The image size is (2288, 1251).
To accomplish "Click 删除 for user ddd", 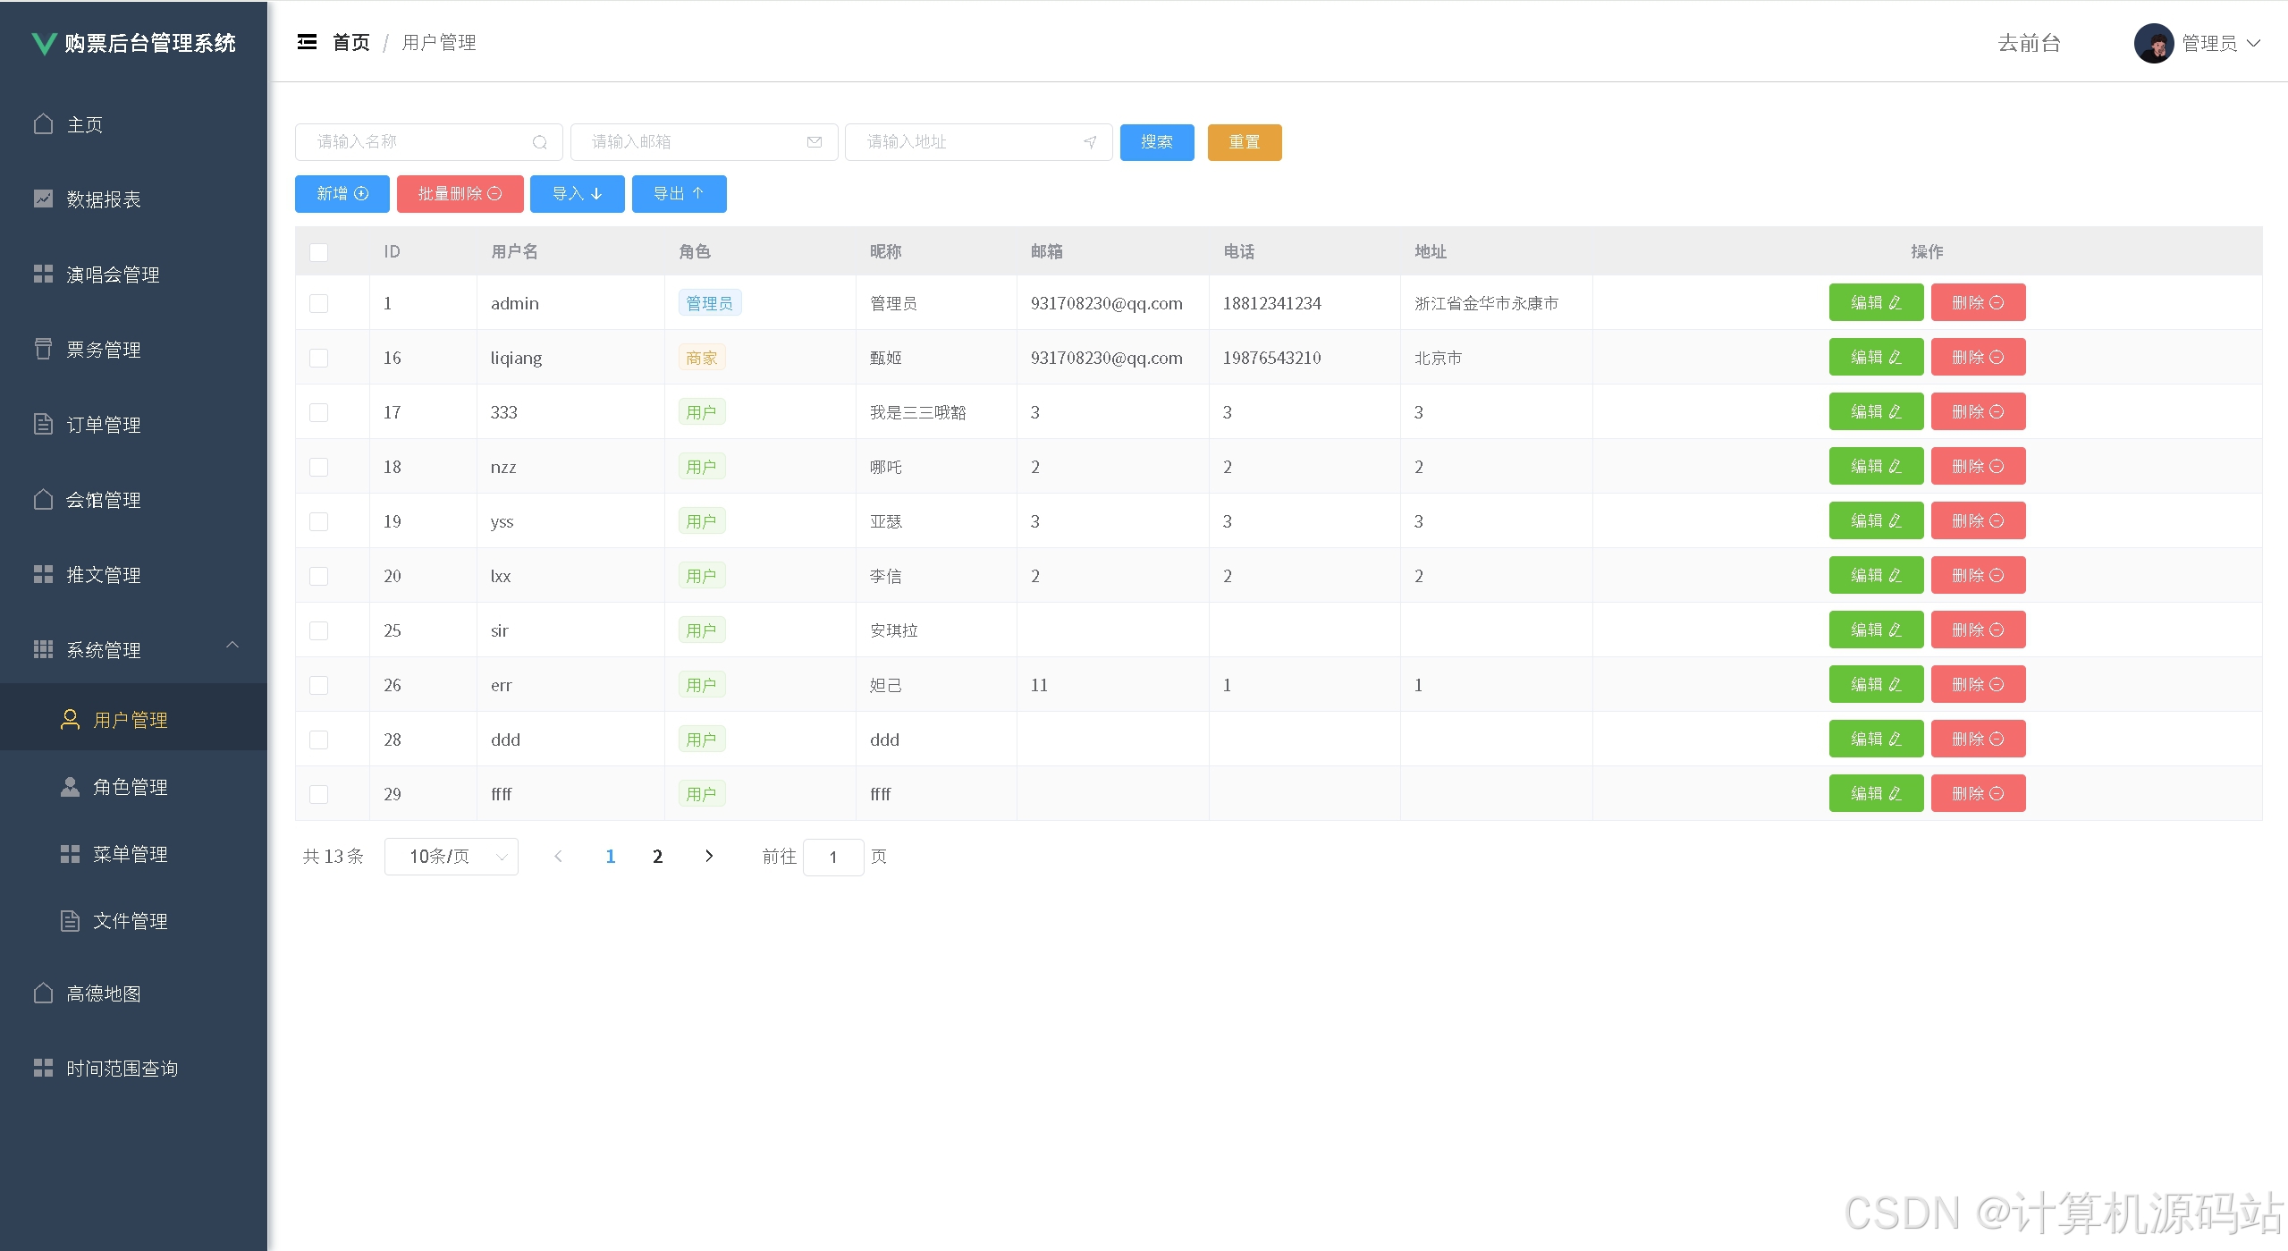I will point(1978,739).
